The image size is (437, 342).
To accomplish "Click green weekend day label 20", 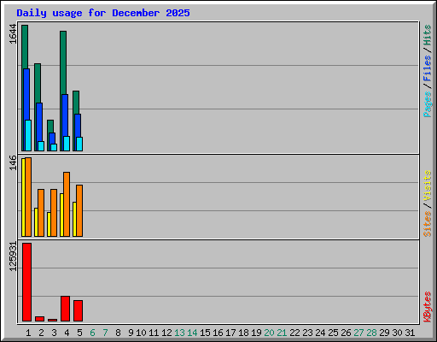I will point(269,333).
